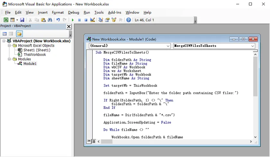The width and height of the screenshot is (270, 157).
Task: Open the Insert UserForm dropdown arrow
Action: tap(17, 20)
